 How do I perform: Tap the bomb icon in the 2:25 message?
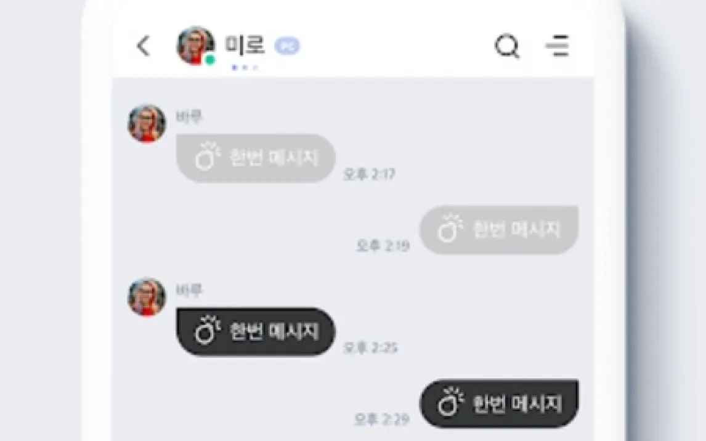(207, 330)
